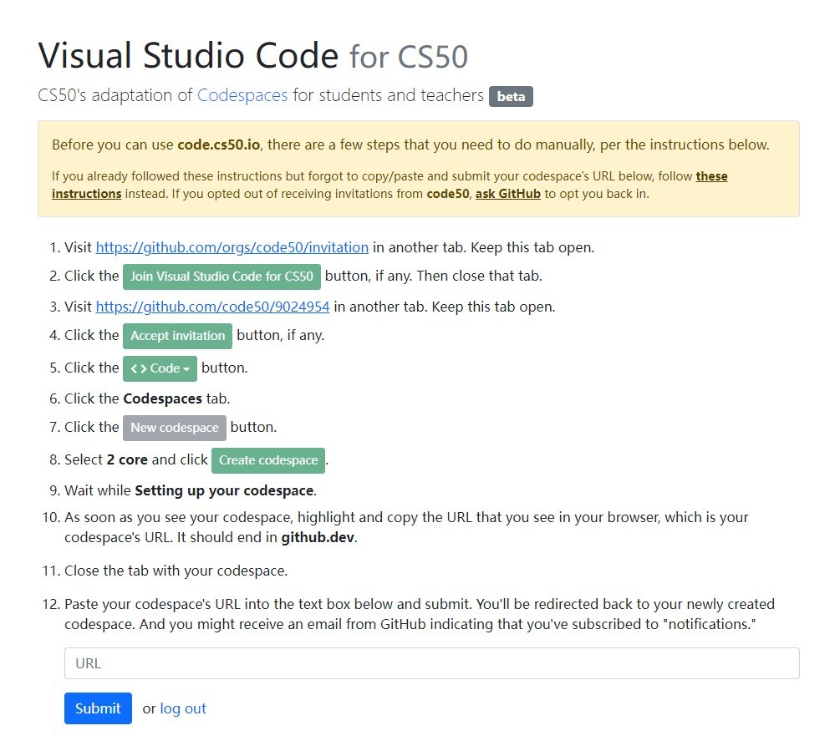This screenshot has width=835, height=746.
Task: Focus the URL text field
Action: point(432,663)
